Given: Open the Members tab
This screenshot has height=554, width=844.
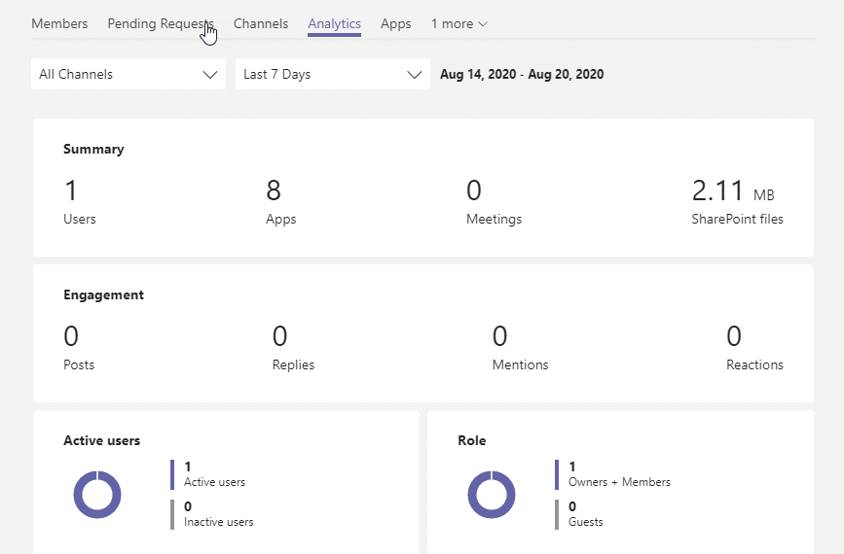Looking at the screenshot, I should 59,23.
